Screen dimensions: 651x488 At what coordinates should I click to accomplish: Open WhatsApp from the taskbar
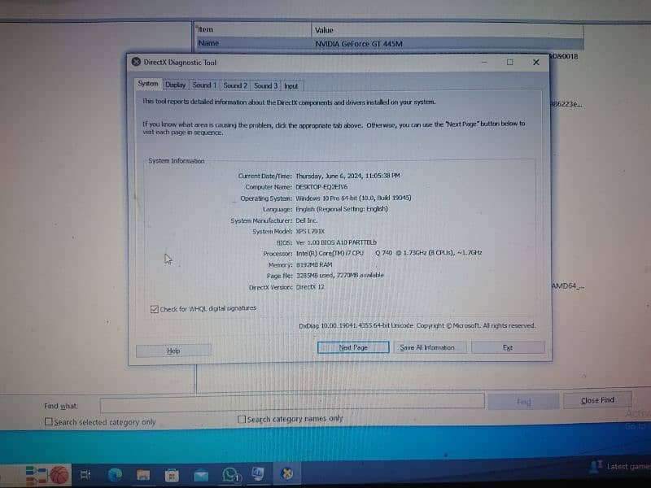coord(230,474)
